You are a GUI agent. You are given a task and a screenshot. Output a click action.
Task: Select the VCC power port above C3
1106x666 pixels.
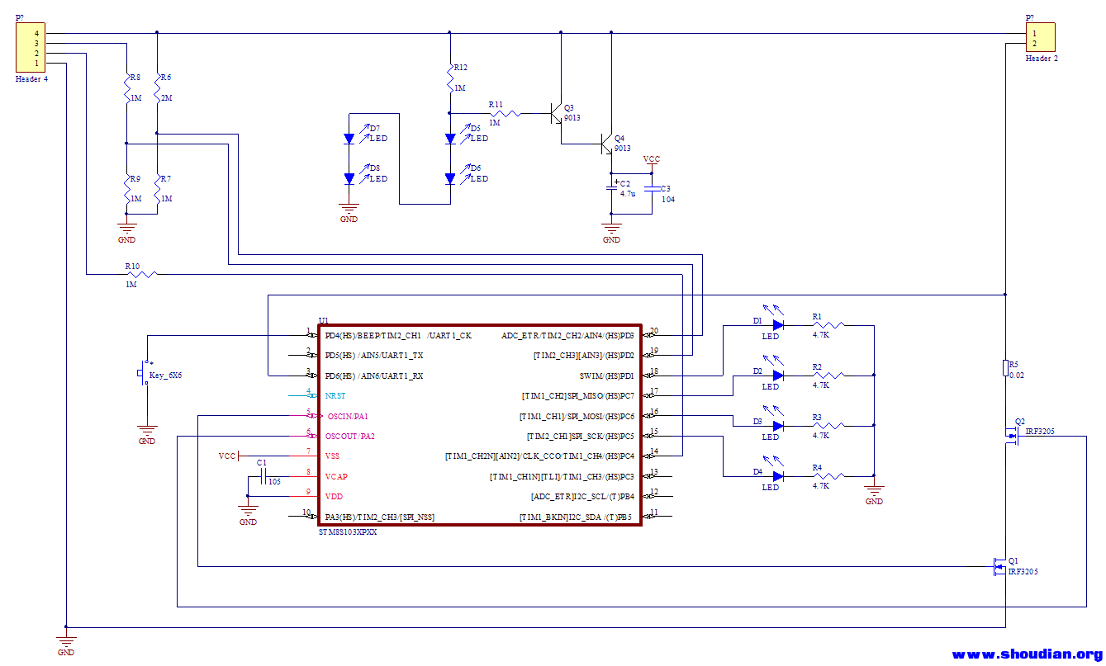[x=652, y=162]
